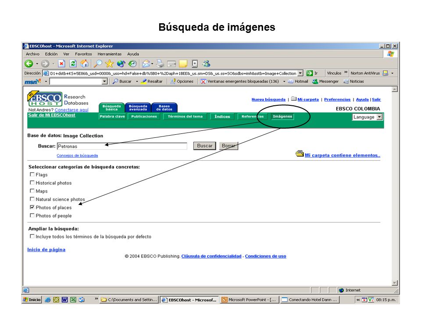This screenshot has width=421, height=316.
Task: Open the Archivo menu
Action: point(32,54)
